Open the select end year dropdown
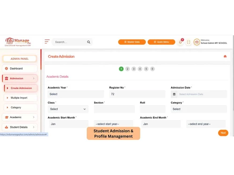The image size is (234, 175). tap(206, 124)
